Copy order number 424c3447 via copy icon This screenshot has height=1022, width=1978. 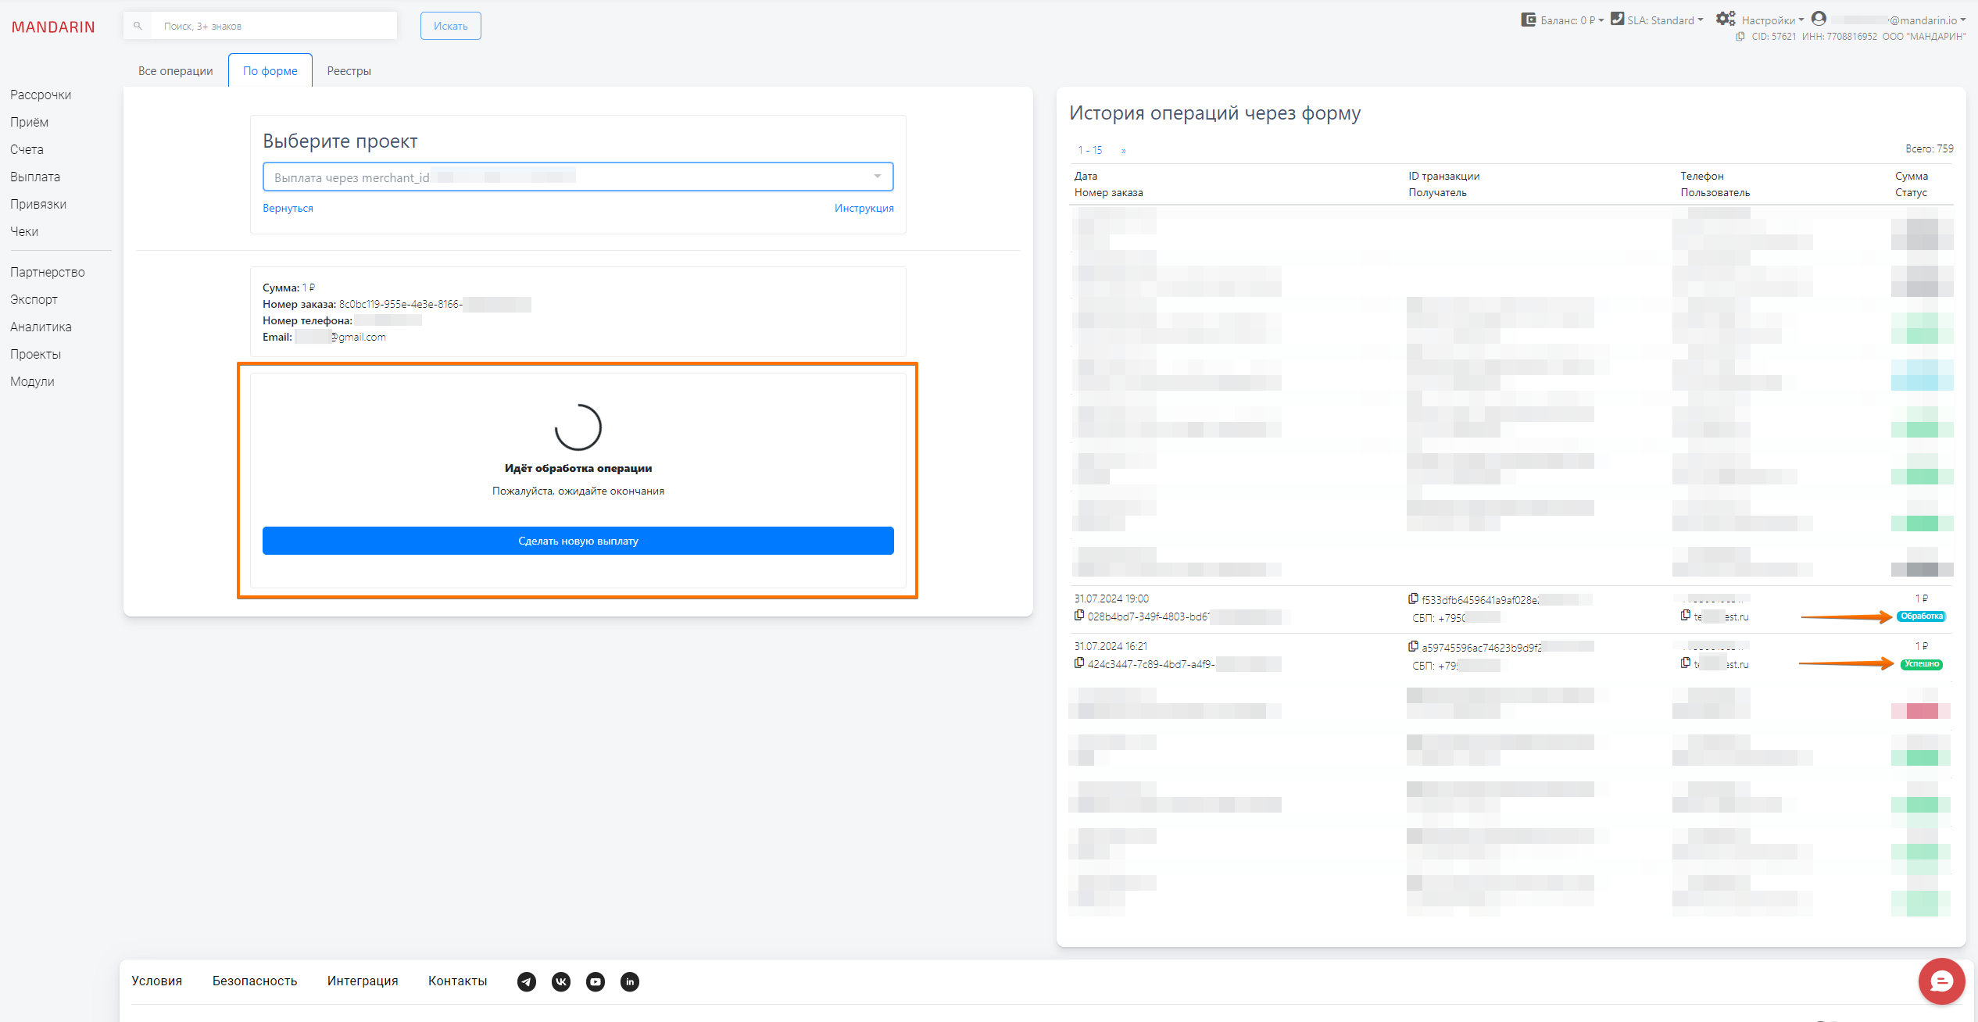pyautogui.click(x=1079, y=663)
